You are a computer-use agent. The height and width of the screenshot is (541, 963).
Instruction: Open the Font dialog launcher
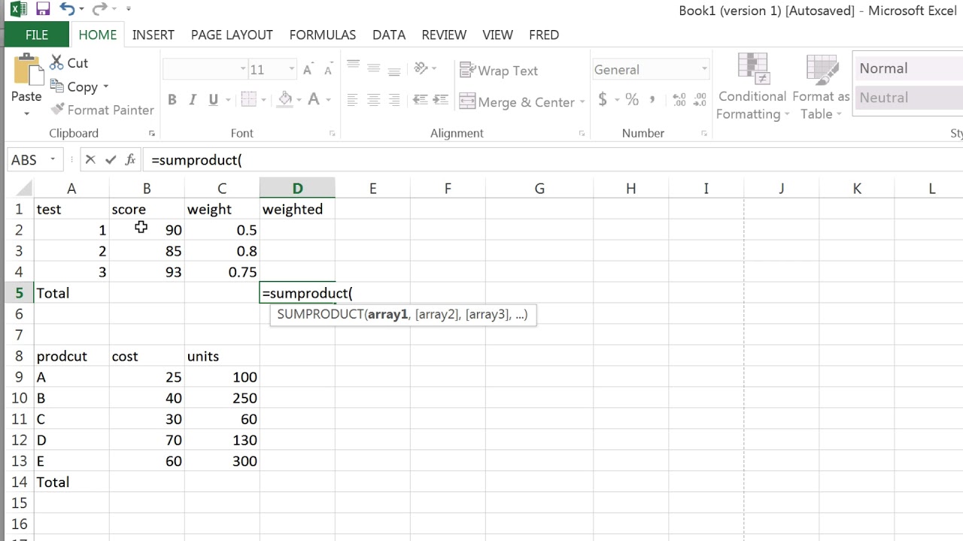(x=332, y=134)
